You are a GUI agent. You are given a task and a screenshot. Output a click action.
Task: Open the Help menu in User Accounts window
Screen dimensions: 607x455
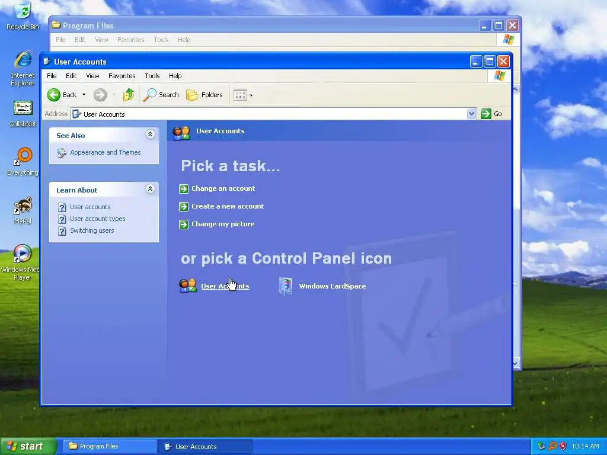tap(175, 76)
